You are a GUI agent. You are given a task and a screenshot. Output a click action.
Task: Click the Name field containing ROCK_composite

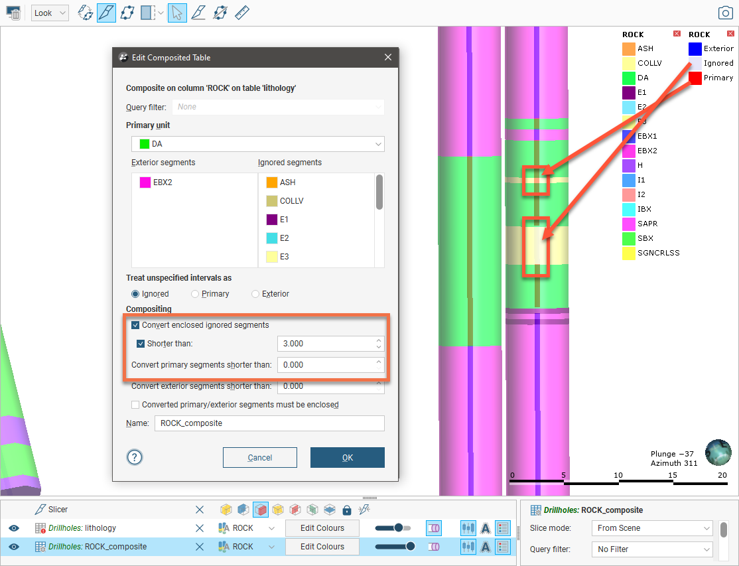click(269, 423)
